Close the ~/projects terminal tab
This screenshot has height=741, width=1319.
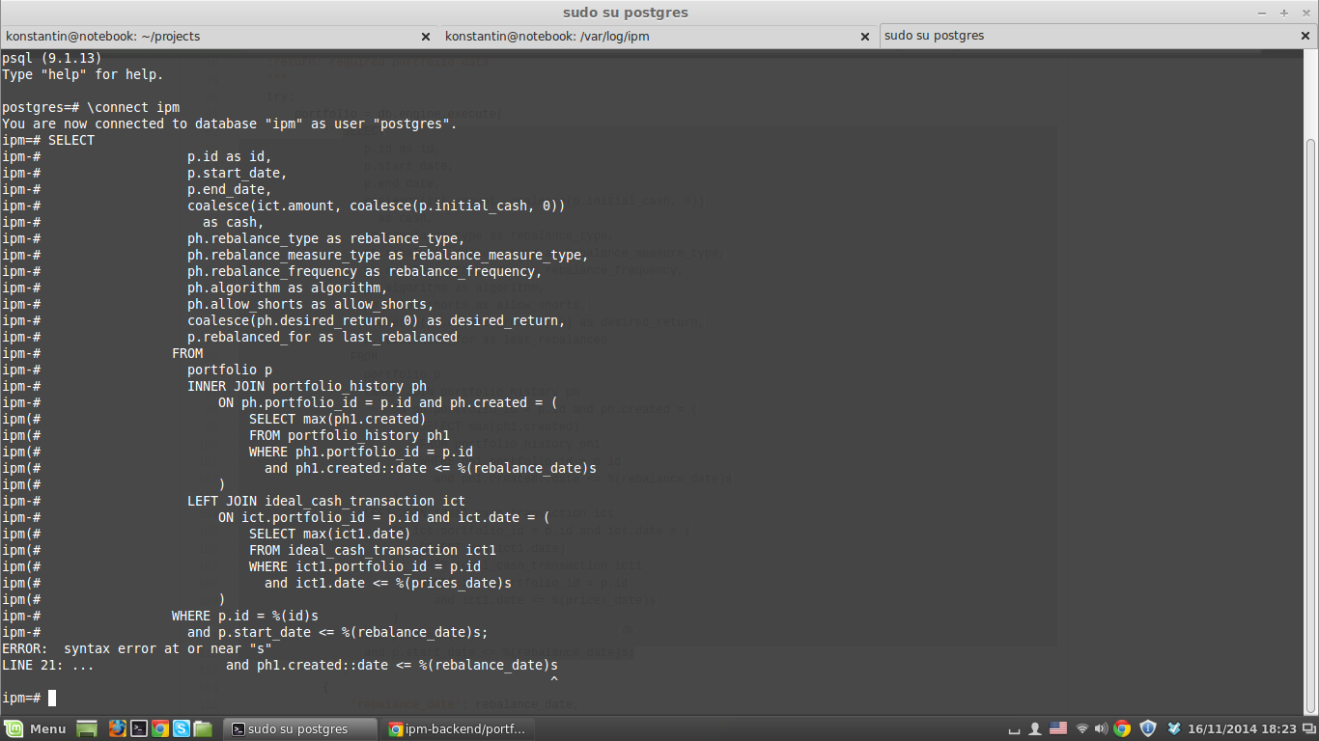pyautogui.click(x=426, y=37)
